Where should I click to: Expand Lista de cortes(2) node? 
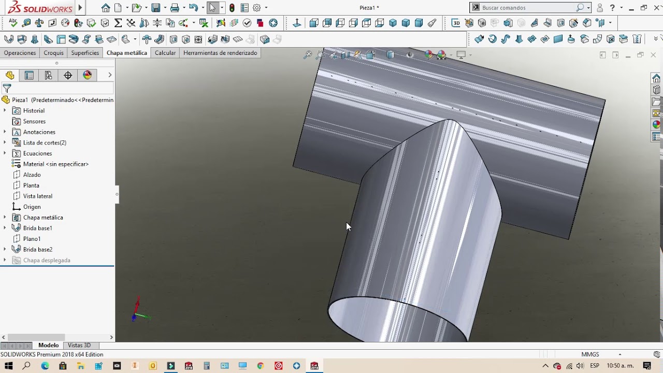tap(5, 143)
